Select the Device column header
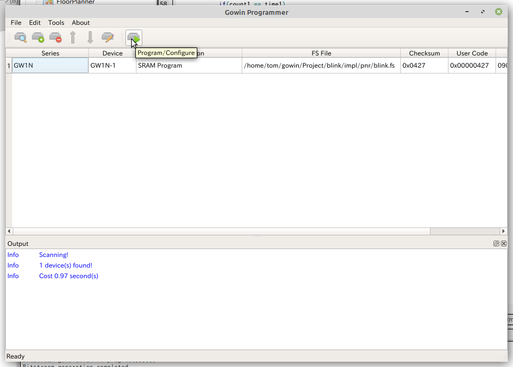This screenshot has width=513, height=367. [112, 53]
